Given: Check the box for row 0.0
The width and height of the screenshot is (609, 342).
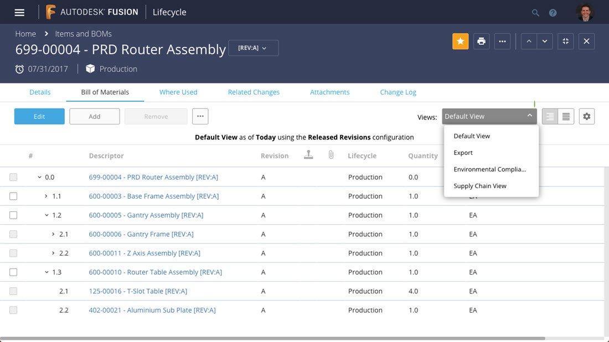Looking at the screenshot, I should 13,177.
